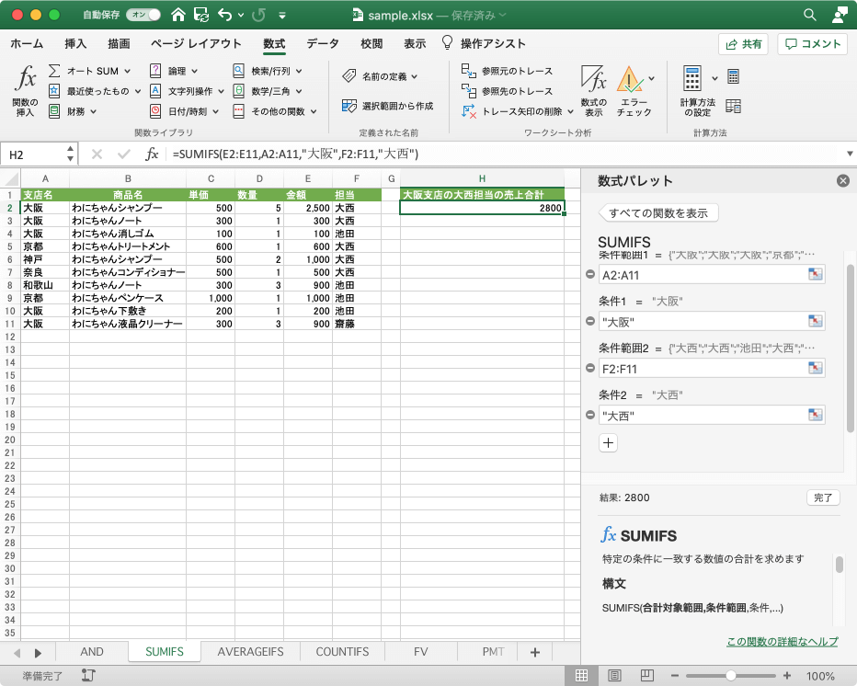Open the Lookup (検索/行列) functions icon

coord(239,71)
